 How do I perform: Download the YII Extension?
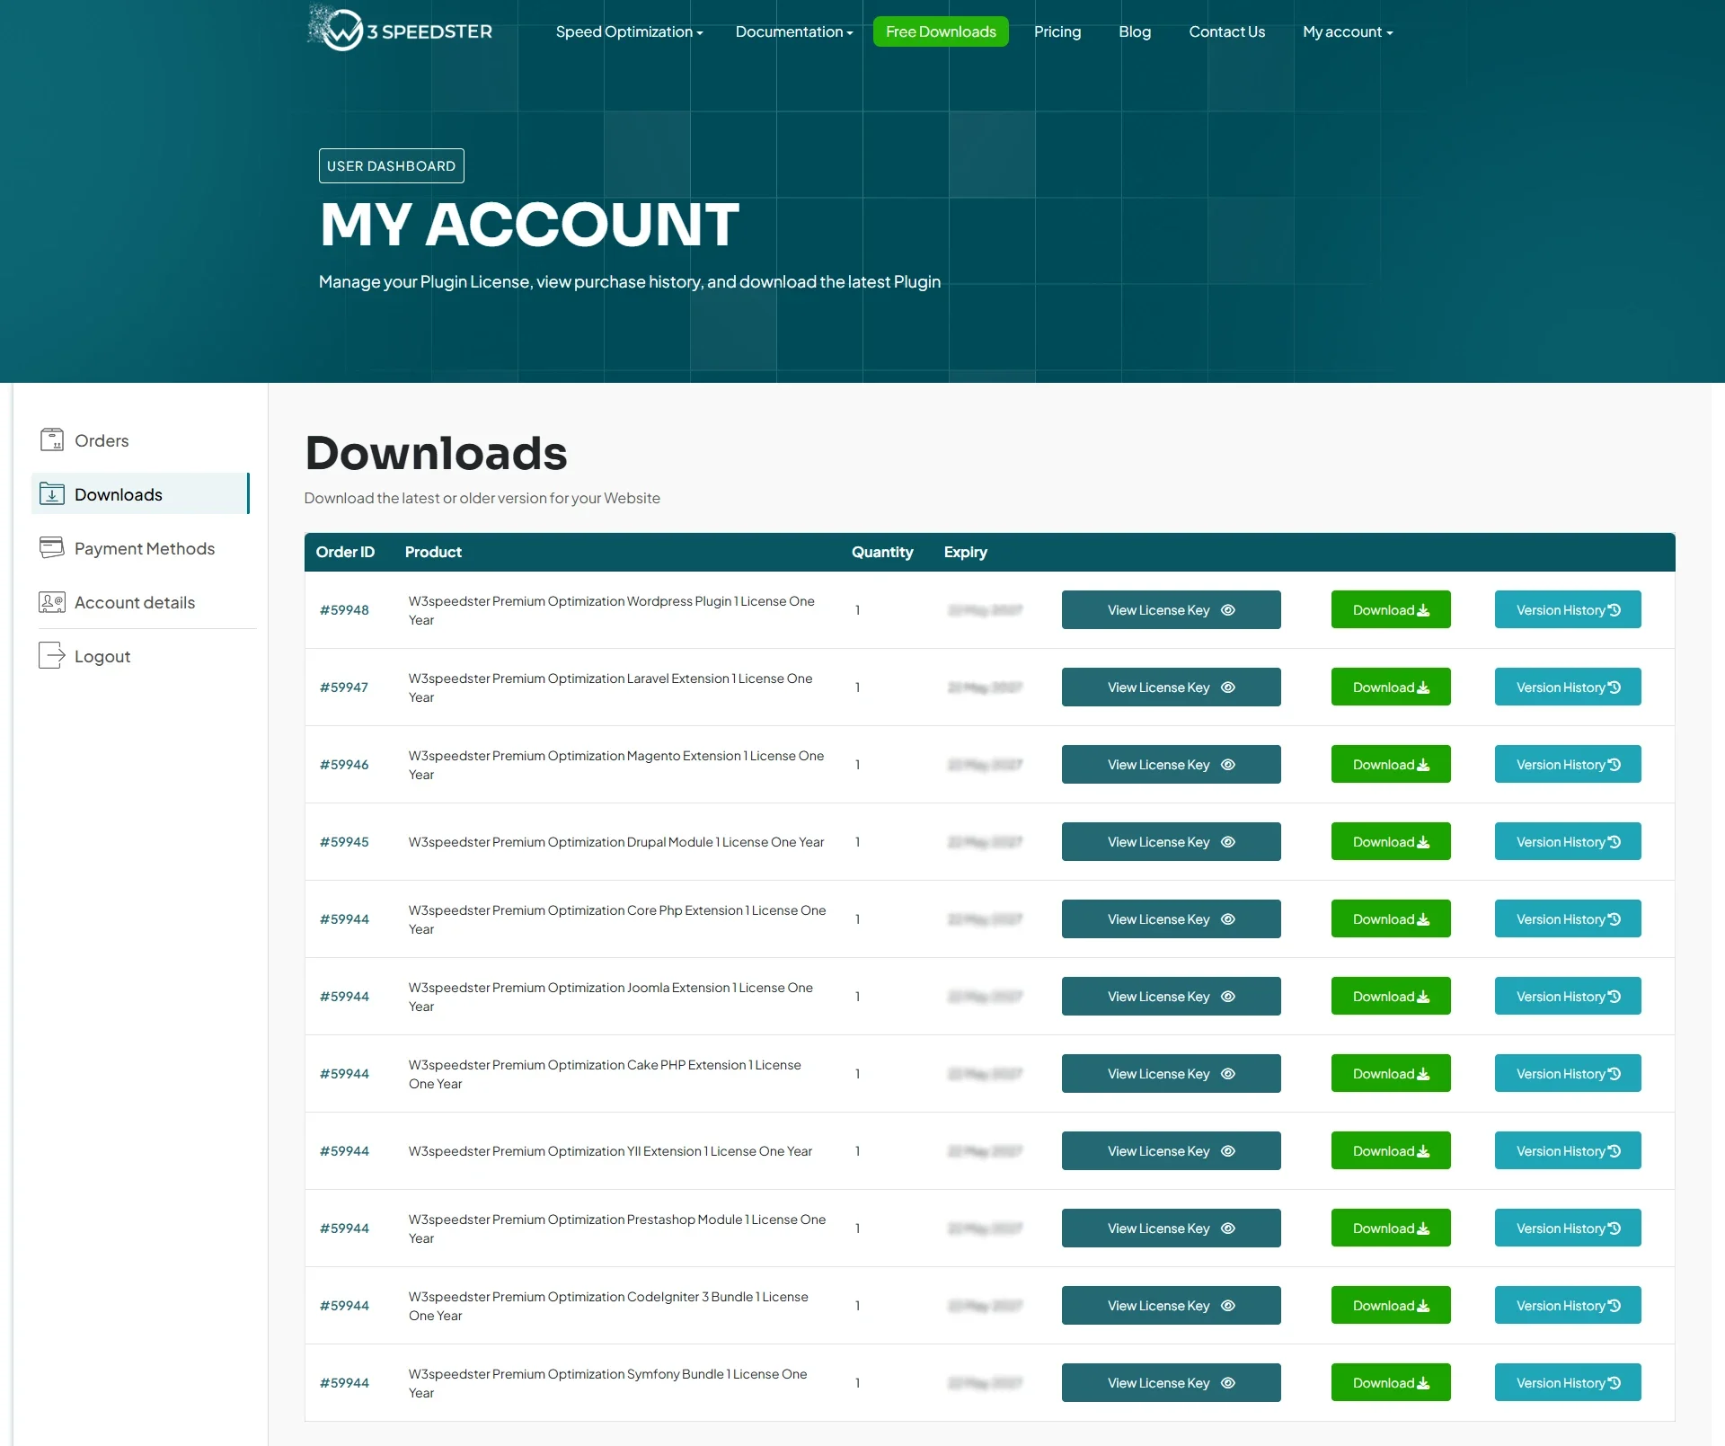pyautogui.click(x=1391, y=1150)
